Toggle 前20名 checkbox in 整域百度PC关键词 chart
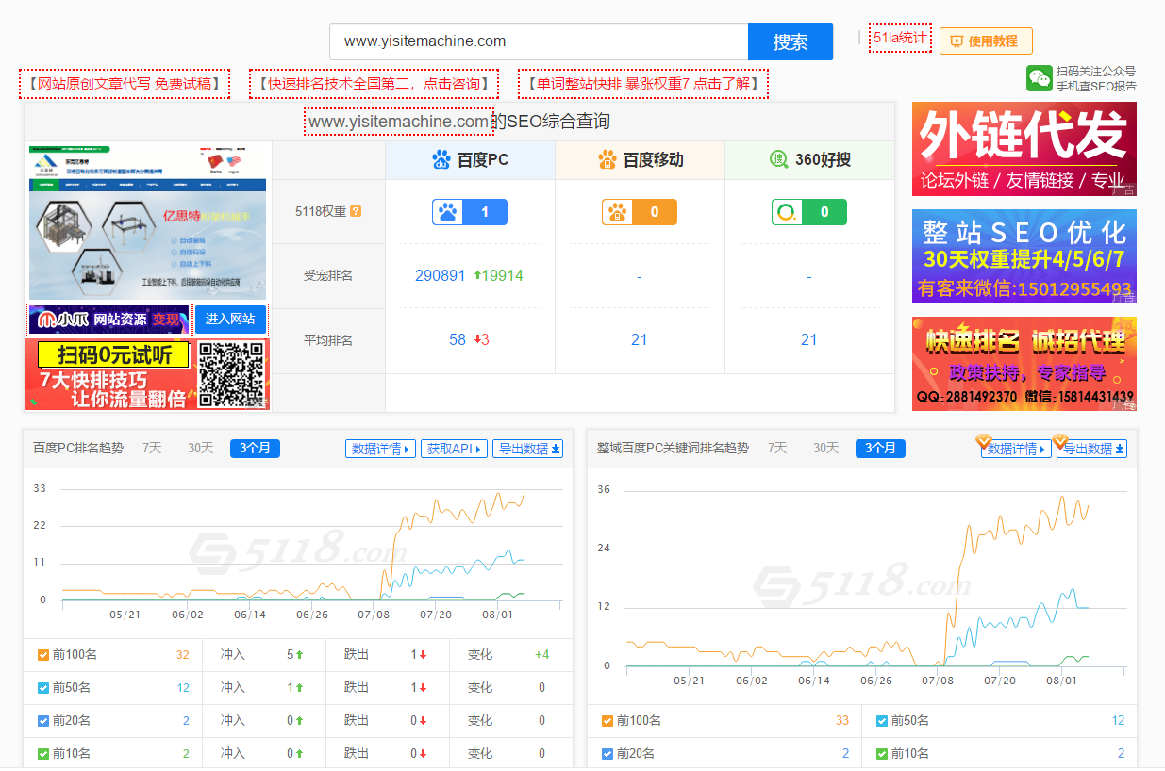 click(607, 753)
